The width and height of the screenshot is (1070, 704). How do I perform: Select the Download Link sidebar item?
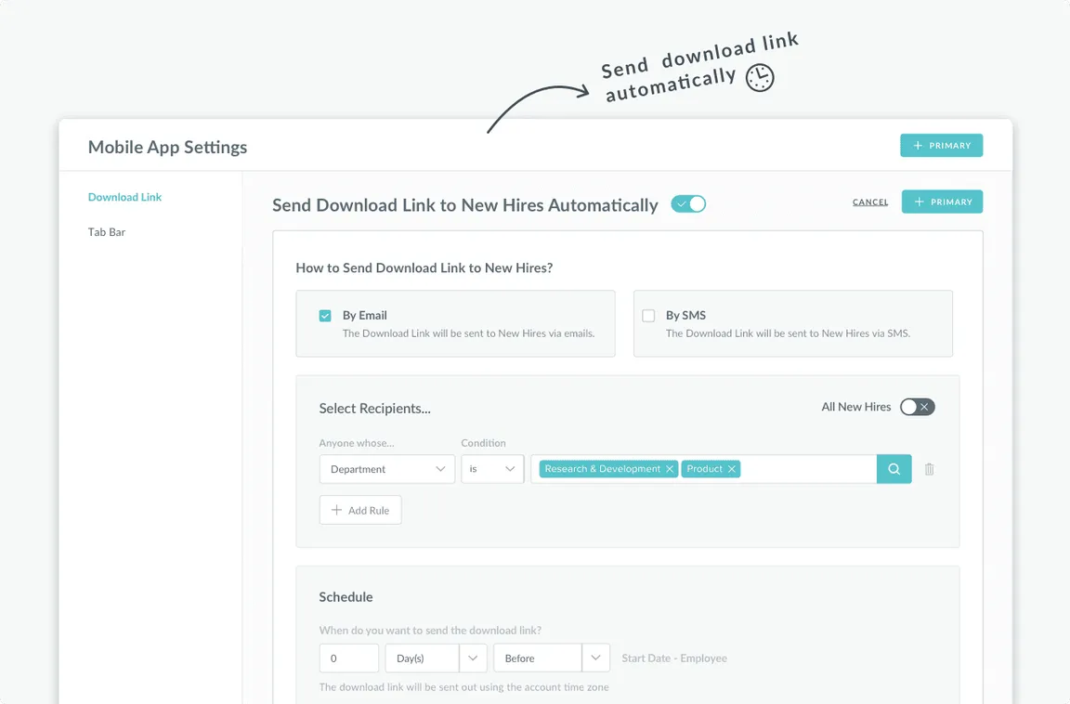(124, 197)
